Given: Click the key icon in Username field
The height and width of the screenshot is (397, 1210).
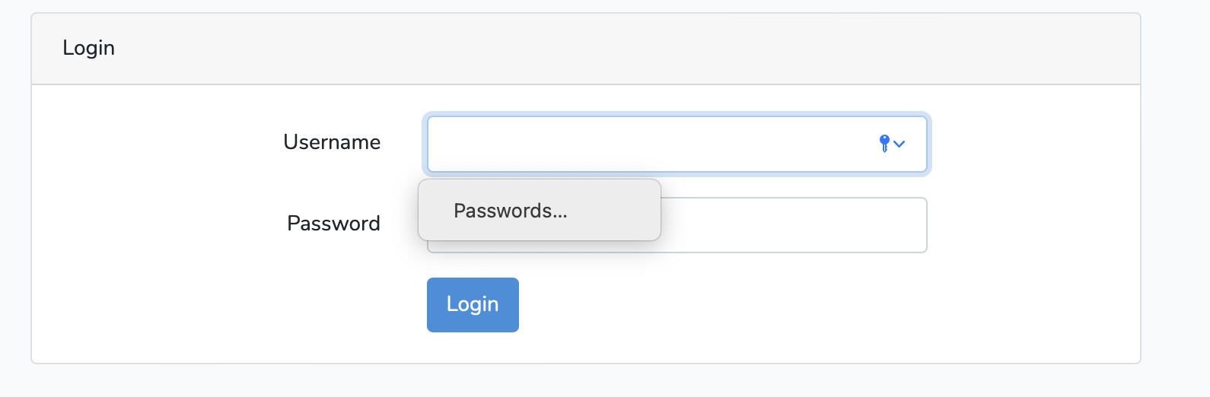Looking at the screenshot, I should (884, 143).
